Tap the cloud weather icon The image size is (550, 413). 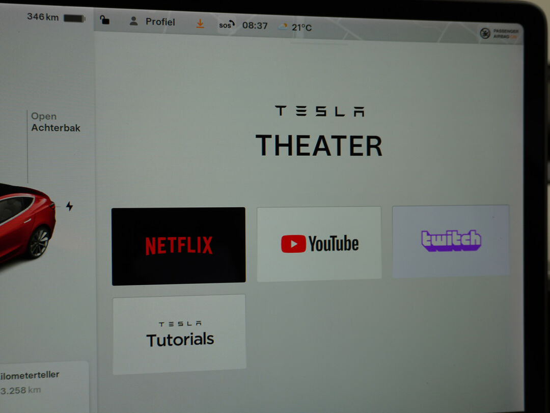[283, 27]
